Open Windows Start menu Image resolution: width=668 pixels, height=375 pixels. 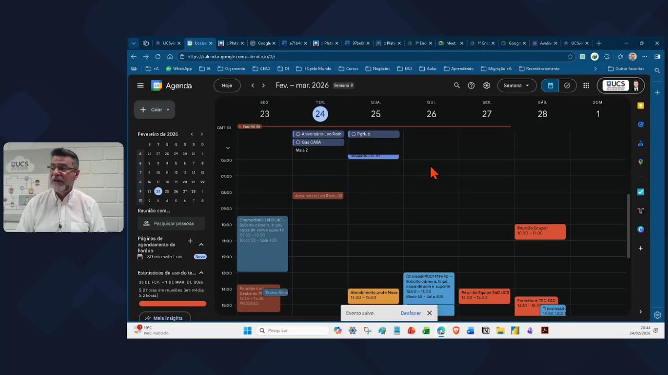(x=247, y=330)
